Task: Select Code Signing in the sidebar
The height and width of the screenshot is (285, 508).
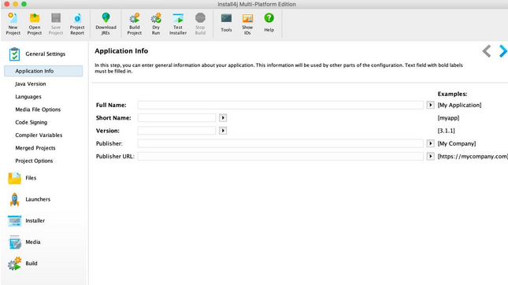Action: (x=31, y=122)
